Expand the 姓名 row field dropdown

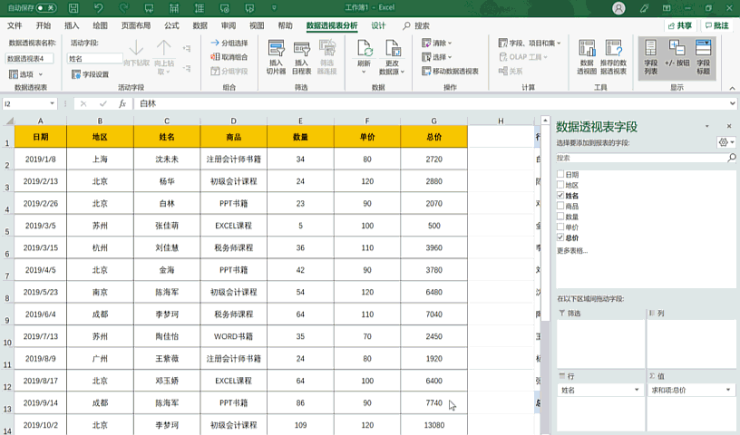tap(636, 390)
